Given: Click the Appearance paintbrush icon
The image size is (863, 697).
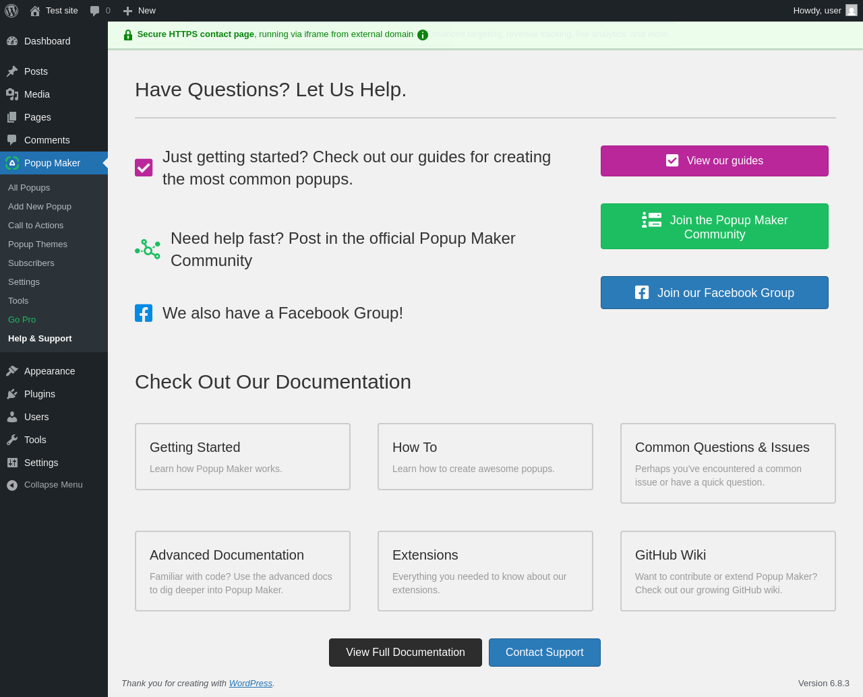Looking at the screenshot, I should coord(12,371).
